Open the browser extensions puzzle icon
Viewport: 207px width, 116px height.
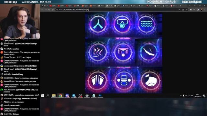click(x=191, y=10)
